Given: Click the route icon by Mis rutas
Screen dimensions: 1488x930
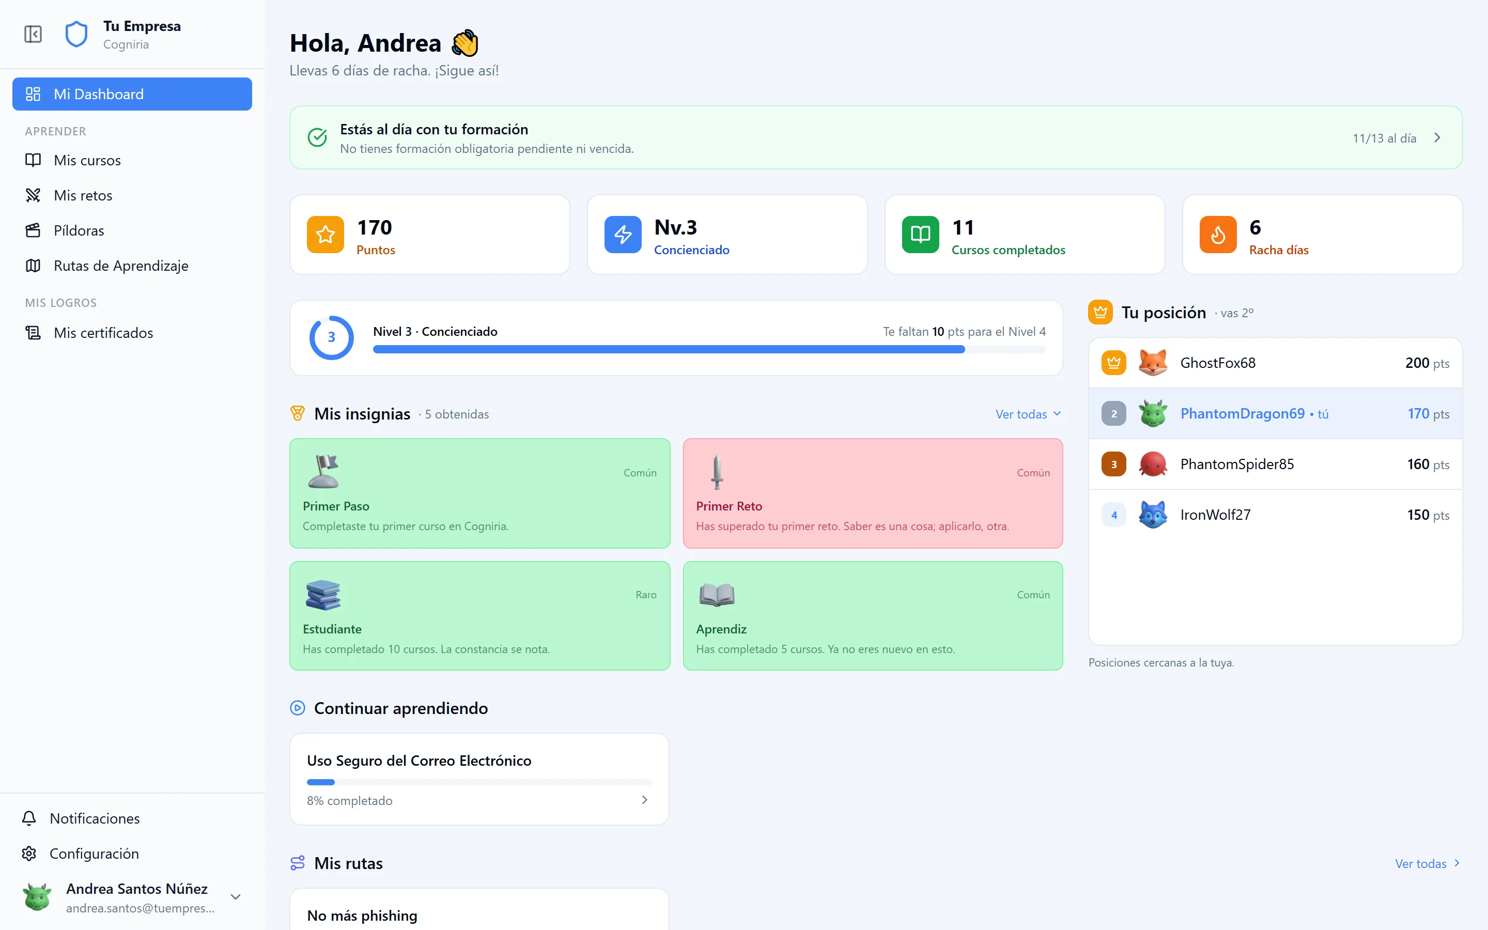Looking at the screenshot, I should tap(298, 863).
